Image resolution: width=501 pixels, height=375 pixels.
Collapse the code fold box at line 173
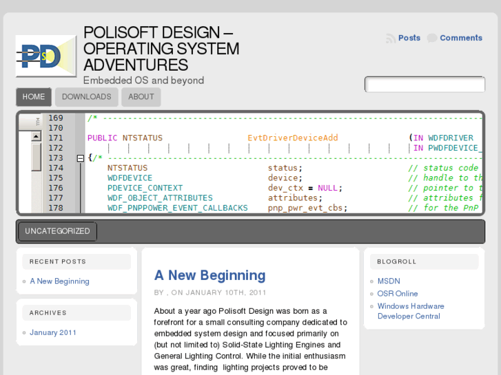80,158
